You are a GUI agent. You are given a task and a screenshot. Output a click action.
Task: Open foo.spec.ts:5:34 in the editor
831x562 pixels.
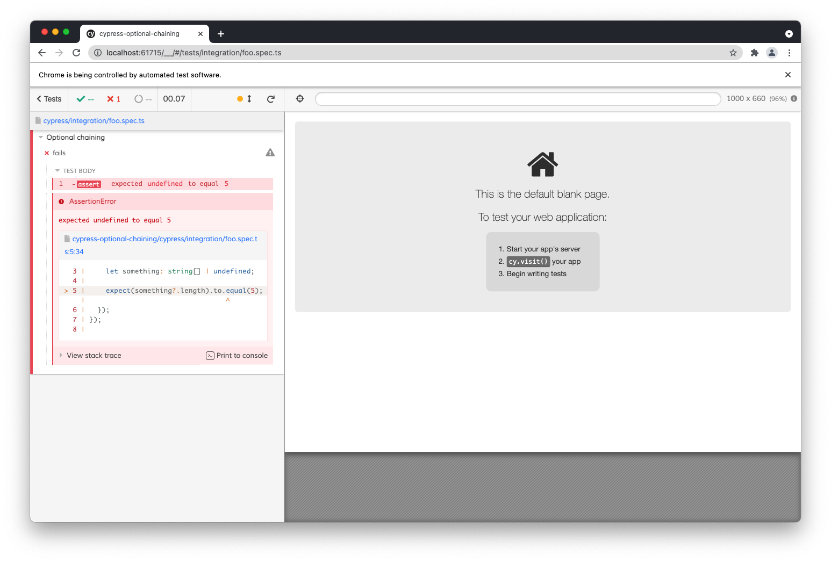click(161, 245)
